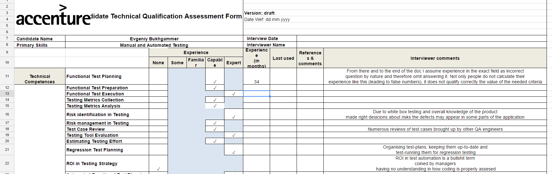Viewport: 552px width, 174px height.
Task: Select the Test Case Review interviewer comment cell
Action: coord(435,129)
